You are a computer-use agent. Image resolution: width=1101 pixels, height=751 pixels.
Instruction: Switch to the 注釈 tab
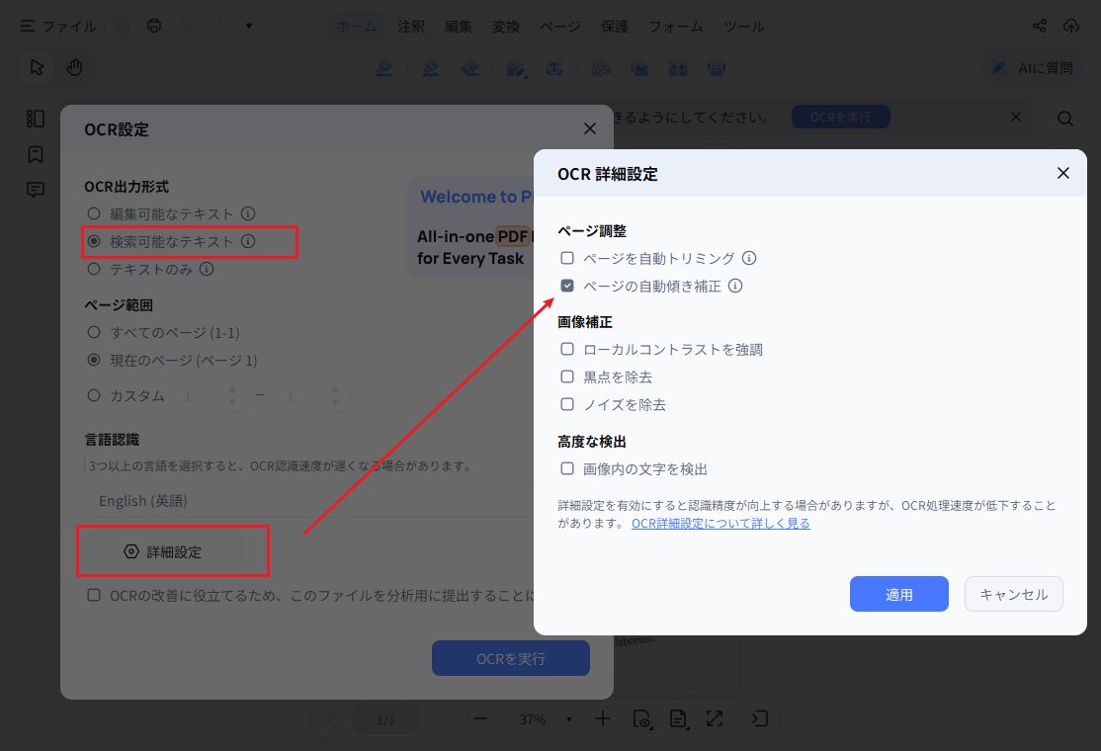click(411, 26)
